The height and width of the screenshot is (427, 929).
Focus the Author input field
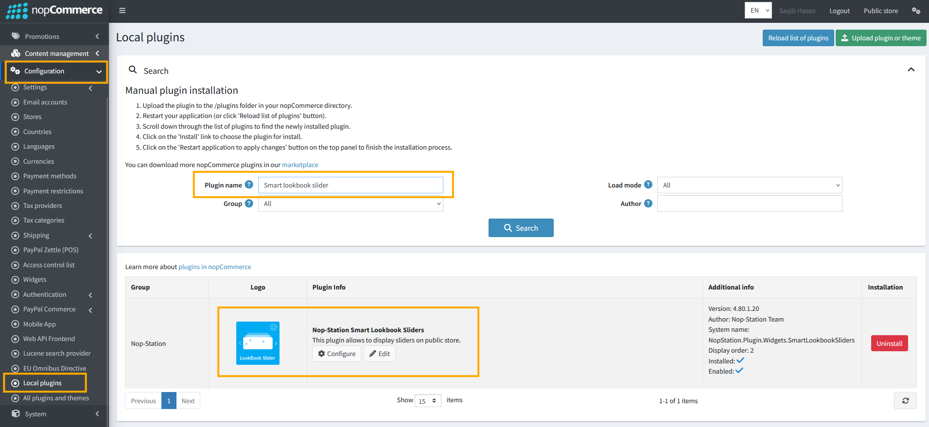coord(750,204)
